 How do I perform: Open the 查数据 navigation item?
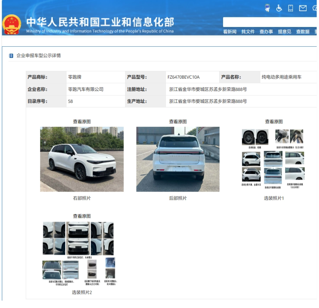[303, 32]
